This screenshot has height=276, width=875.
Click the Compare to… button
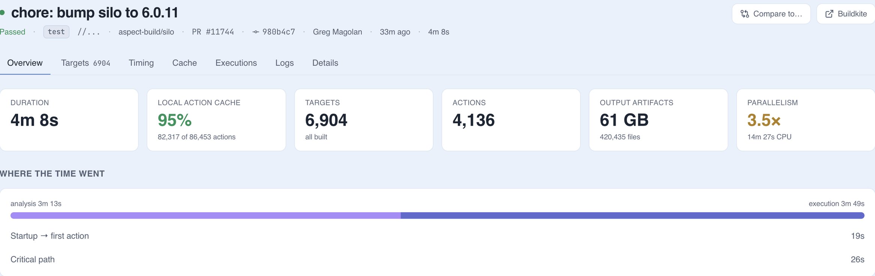pyautogui.click(x=771, y=14)
